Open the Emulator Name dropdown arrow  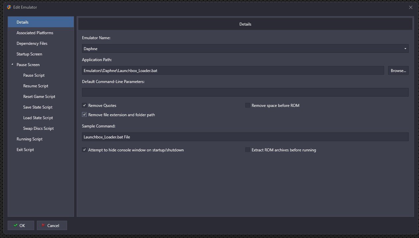(x=405, y=49)
